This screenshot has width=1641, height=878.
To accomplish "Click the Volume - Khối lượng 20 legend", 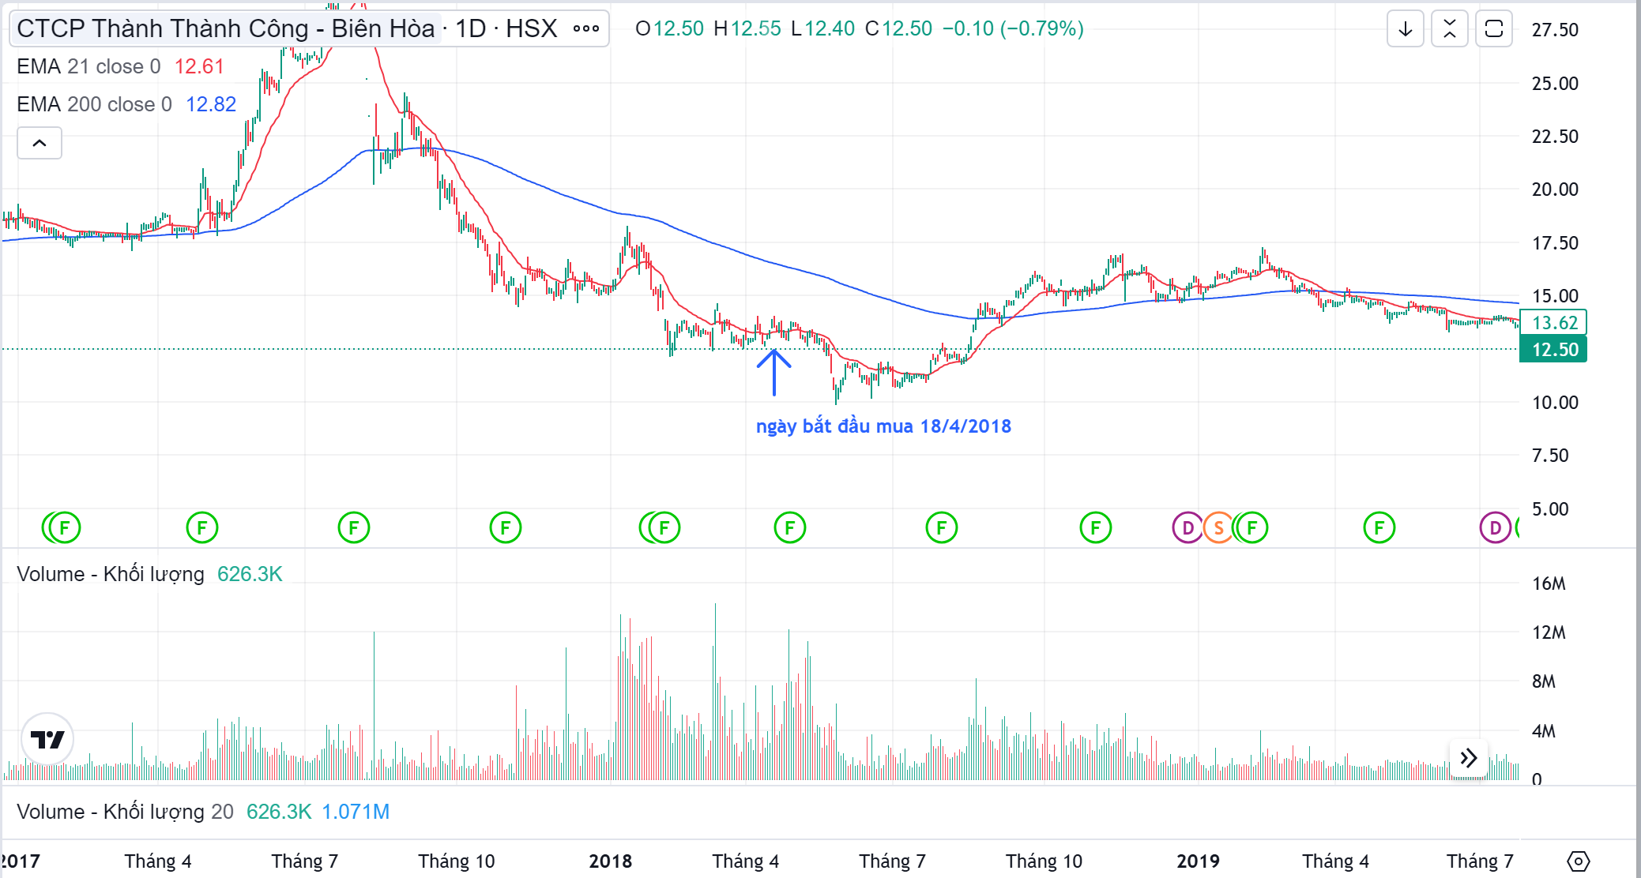I will (x=125, y=812).
